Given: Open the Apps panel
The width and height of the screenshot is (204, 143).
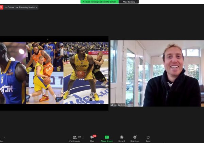Looking at the screenshot, I should 148,139.
